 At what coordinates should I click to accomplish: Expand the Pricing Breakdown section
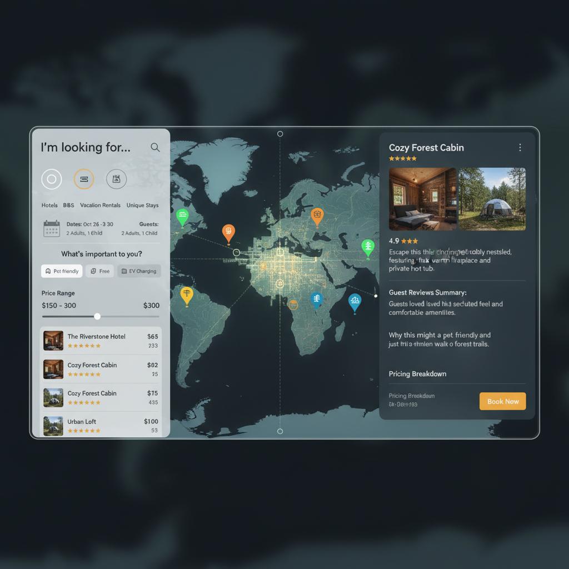417,374
